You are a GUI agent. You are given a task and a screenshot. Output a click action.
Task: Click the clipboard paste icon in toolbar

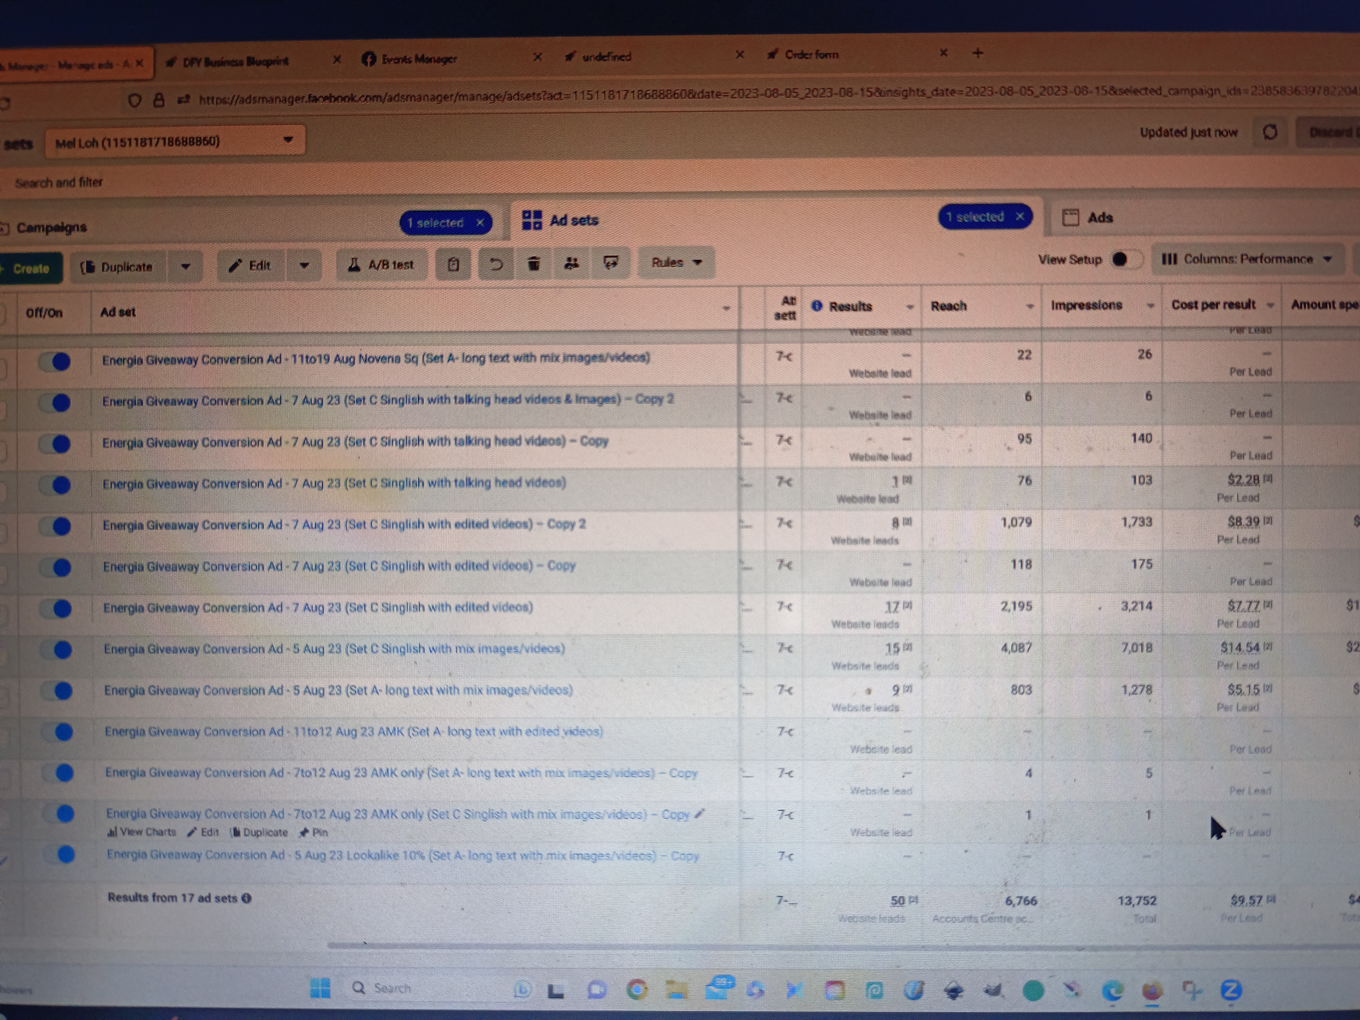(x=453, y=264)
